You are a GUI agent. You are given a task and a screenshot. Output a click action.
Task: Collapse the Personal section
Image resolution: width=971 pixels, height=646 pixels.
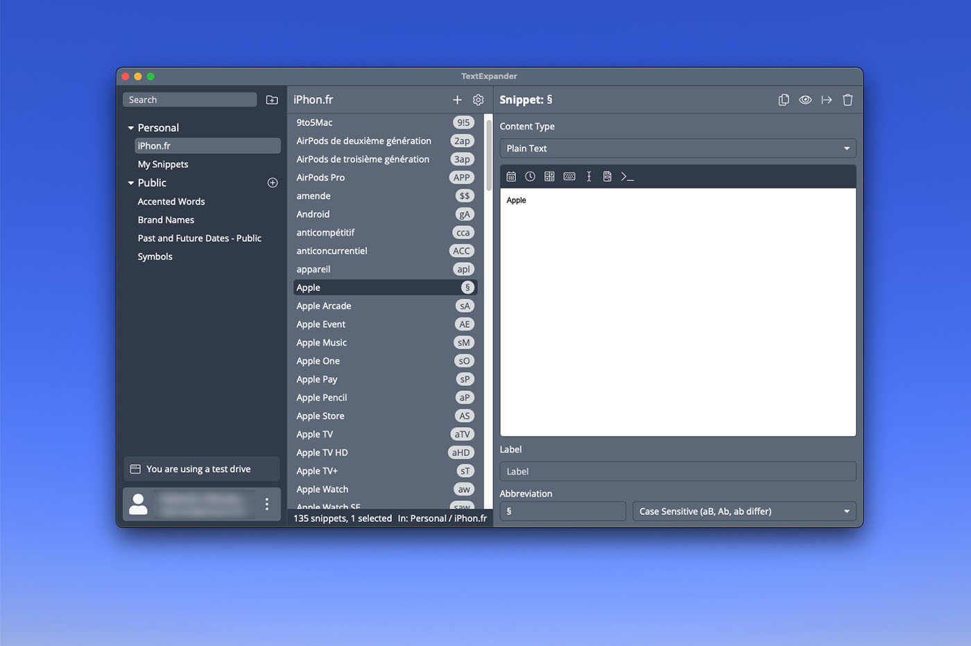point(130,128)
